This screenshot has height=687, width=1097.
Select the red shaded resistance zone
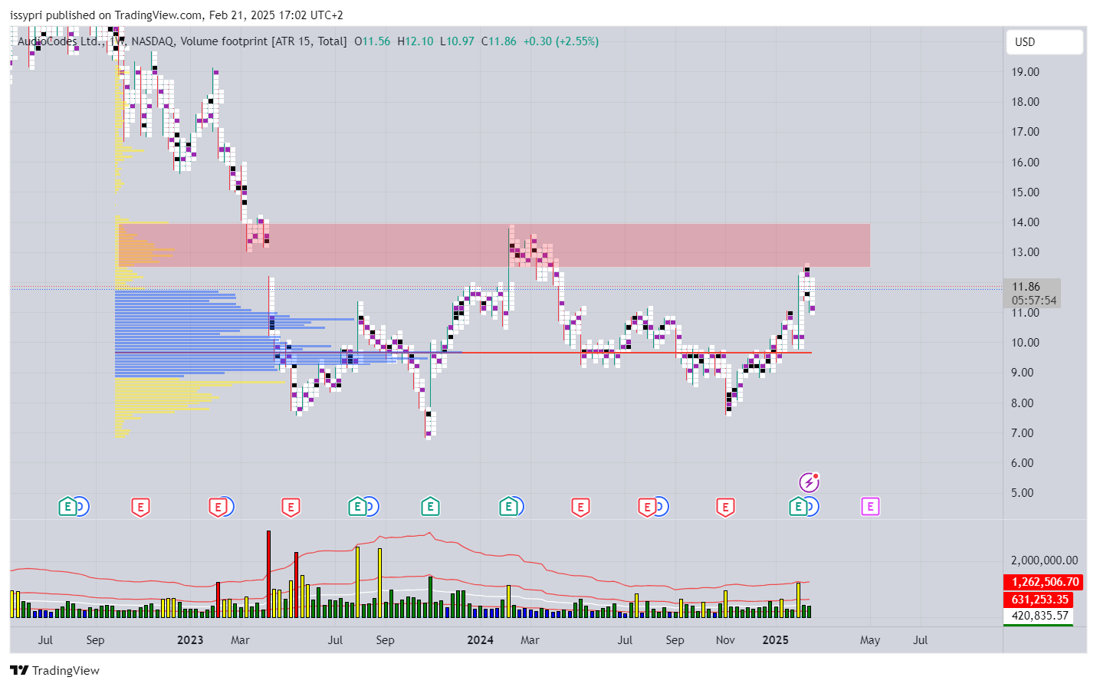pyautogui.click(x=494, y=245)
